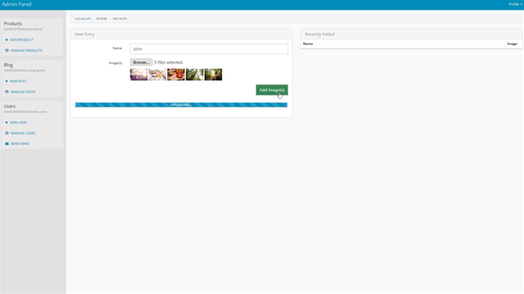This screenshot has width=524, height=294.
Task: Click the plus icon beside New Post
Action: pos(6,81)
